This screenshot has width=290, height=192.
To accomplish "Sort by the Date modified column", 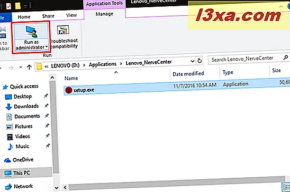I will 188,74.
